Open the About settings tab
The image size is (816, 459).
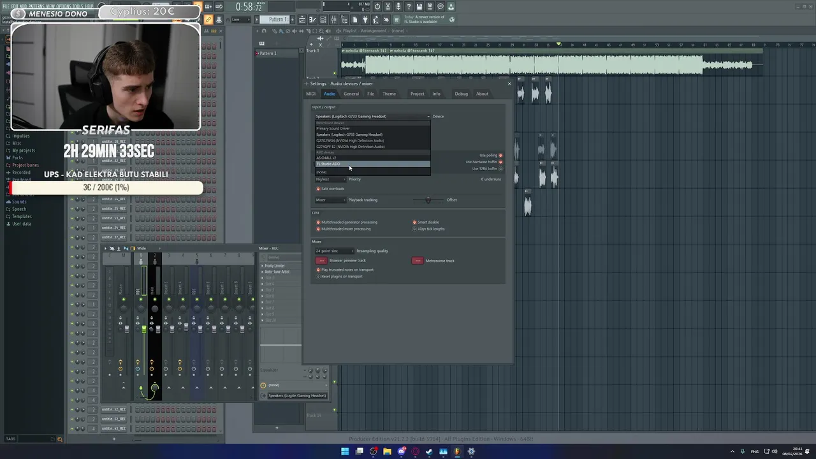482,94
